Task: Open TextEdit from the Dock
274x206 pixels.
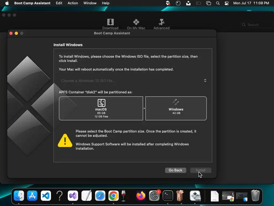Action: (x=86, y=196)
